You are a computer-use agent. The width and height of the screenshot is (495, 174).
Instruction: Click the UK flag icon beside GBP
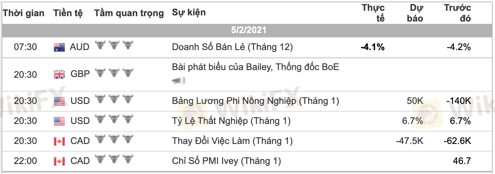(x=59, y=74)
